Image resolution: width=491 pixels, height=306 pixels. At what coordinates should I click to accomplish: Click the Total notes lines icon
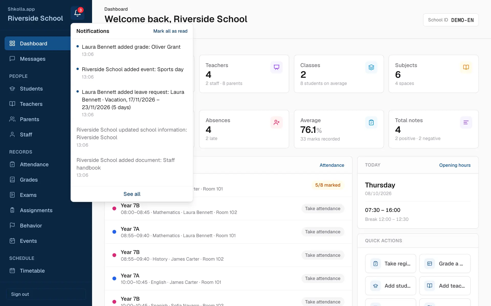[466, 122]
